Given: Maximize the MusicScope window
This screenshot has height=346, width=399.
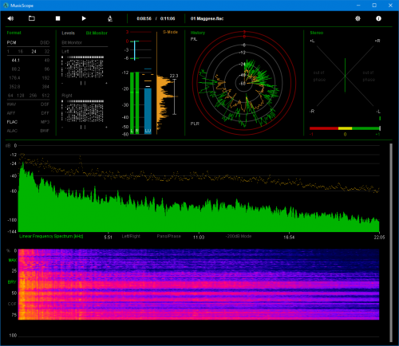Looking at the screenshot, I should 374,6.
